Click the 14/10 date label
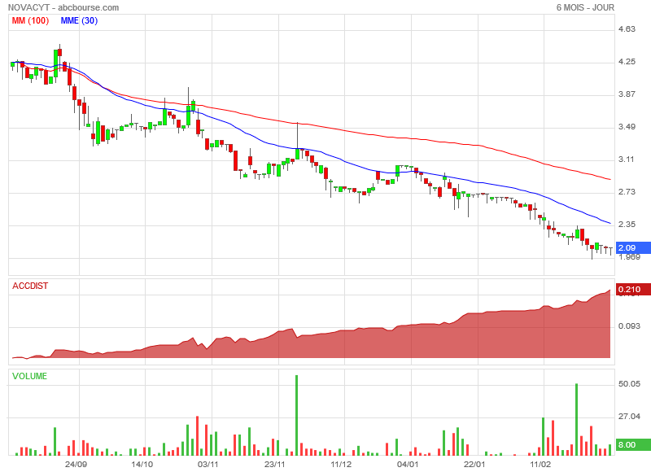The image size is (651, 472). (142, 464)
